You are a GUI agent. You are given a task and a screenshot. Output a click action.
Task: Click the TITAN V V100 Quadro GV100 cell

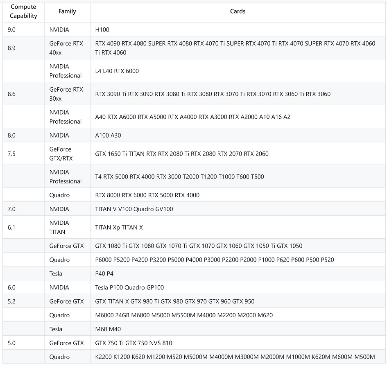click(238, 209)
